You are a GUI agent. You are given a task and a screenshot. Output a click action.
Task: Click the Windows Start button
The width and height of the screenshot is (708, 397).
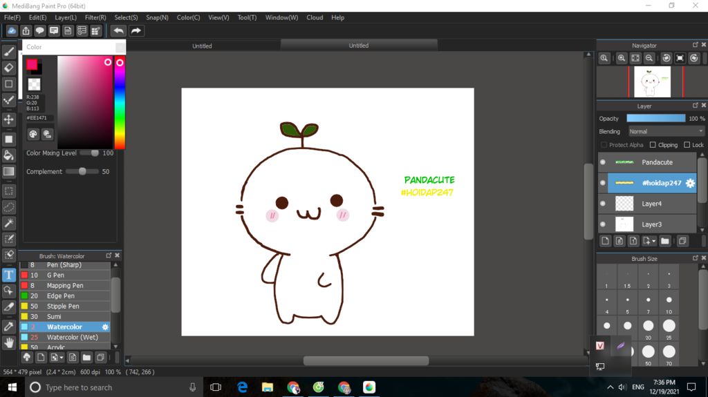[12, 387]
